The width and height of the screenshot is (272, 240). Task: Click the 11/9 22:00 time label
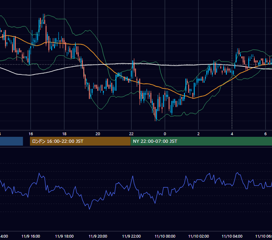point(131,236)
